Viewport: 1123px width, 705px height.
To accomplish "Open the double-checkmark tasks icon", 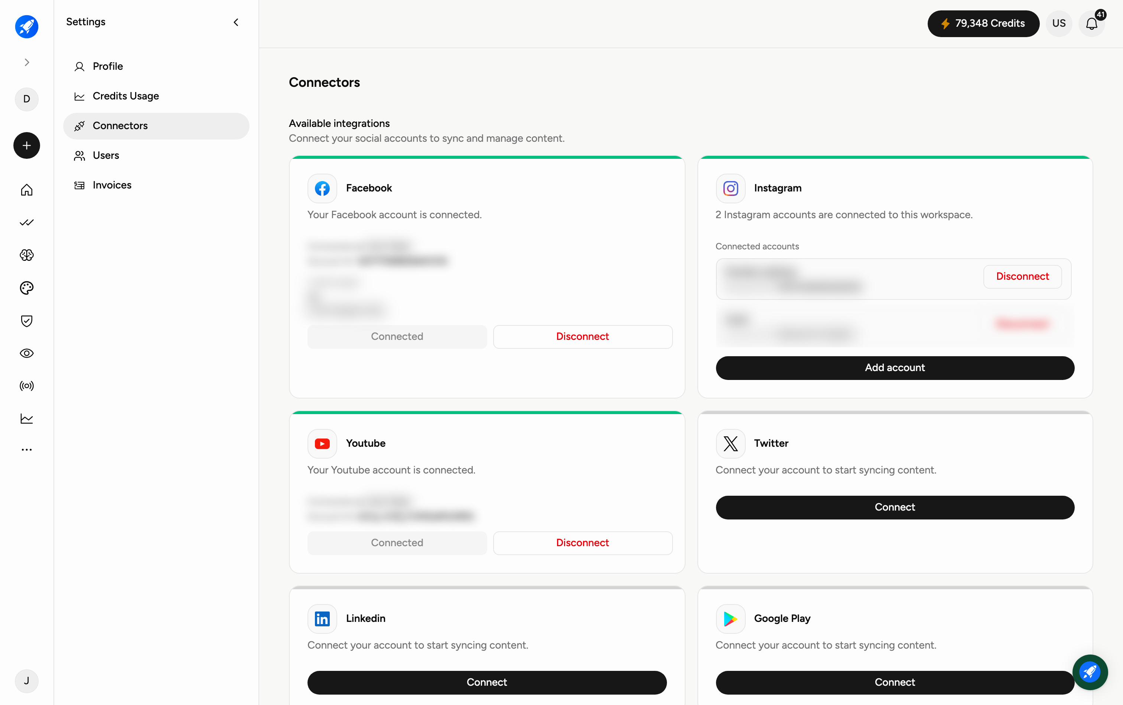I will pyautogui.click(x=27, y=222).
